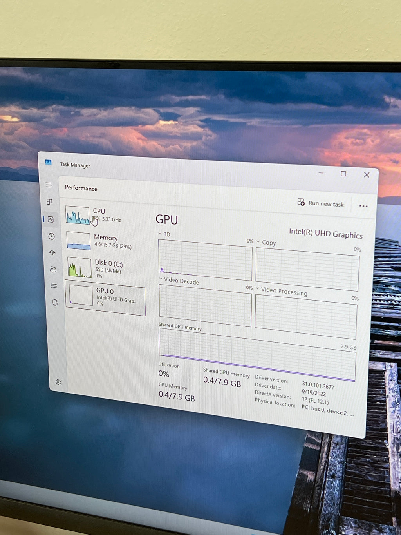Click the Run new task icon

301,202
